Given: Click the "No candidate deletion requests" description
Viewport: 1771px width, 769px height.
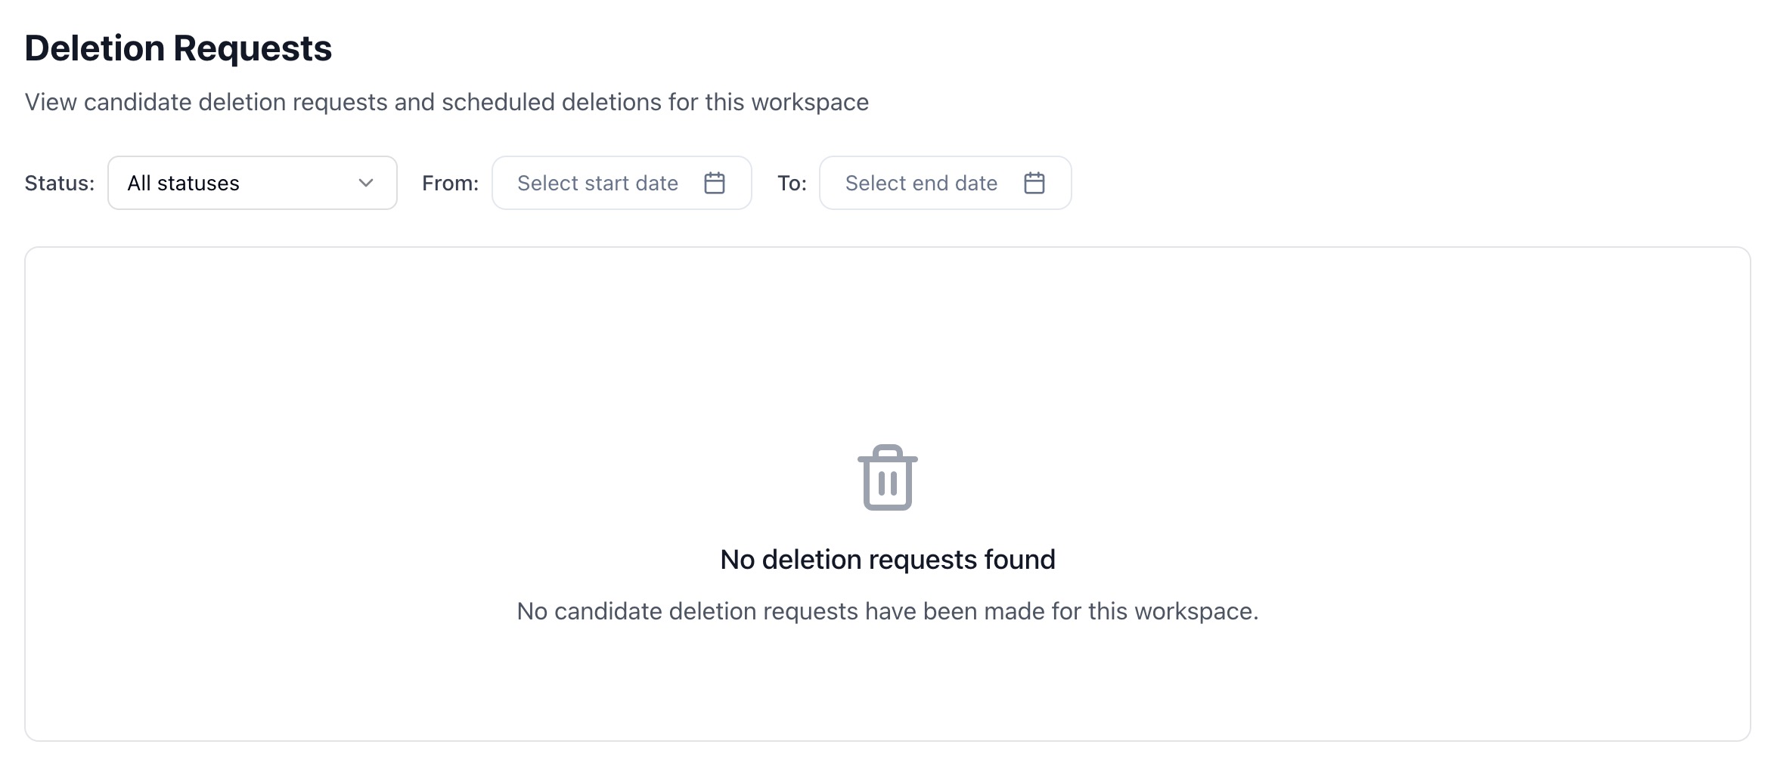Looking at the screenshot, I should 887,611.
